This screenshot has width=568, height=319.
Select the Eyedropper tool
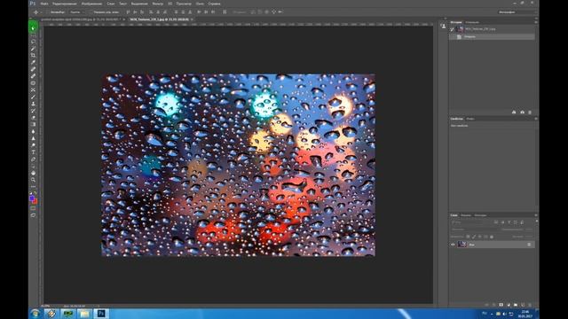[33, 62]
